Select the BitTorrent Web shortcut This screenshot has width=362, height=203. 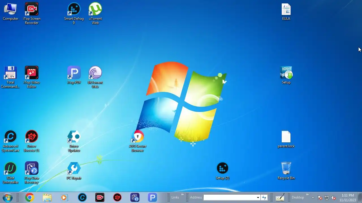95,77
